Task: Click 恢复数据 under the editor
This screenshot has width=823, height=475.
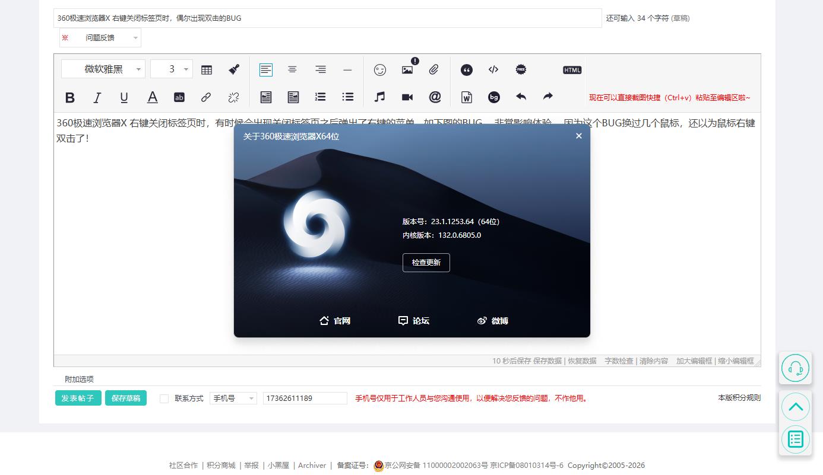Action: (582, 361)
